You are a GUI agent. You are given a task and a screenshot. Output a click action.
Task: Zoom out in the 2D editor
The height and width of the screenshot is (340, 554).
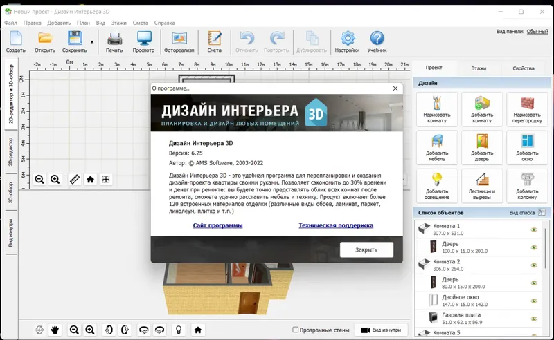pyautogui.click(x=39, y=180)
